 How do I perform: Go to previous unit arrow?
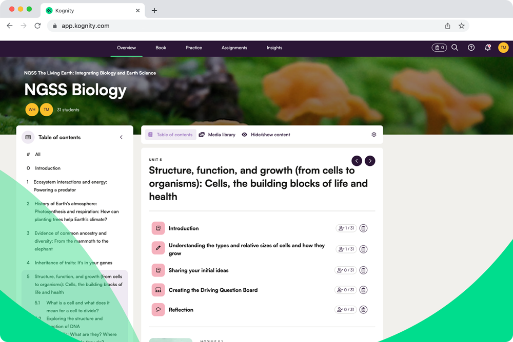[x=357, y=161]
